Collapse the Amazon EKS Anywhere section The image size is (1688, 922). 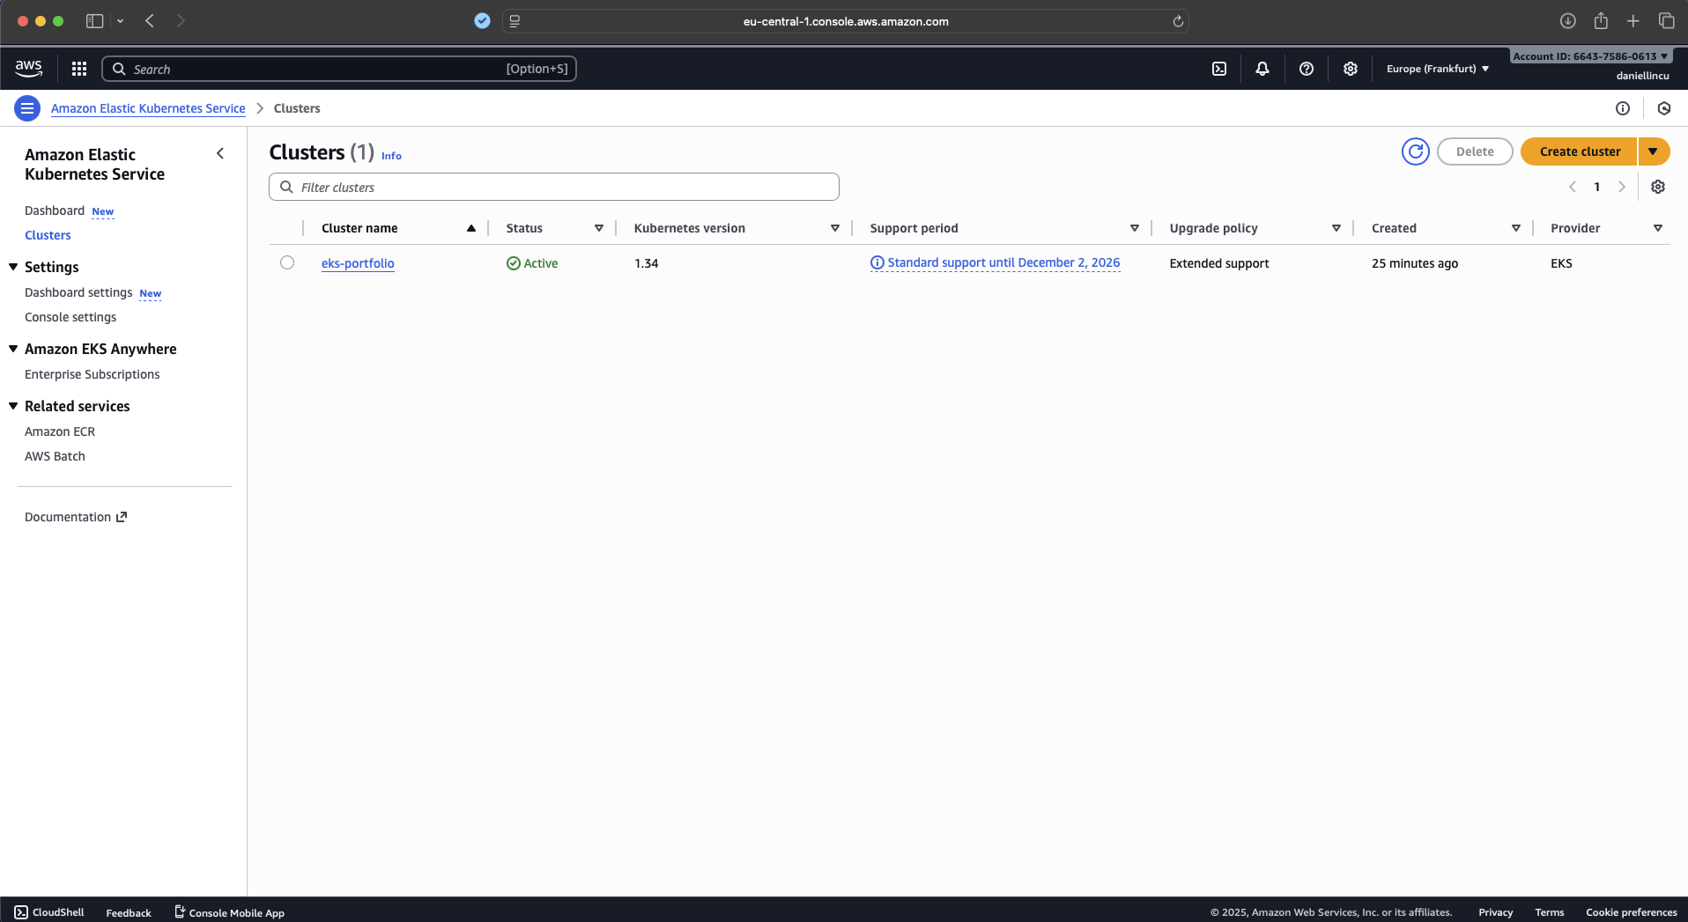(13, 349)
